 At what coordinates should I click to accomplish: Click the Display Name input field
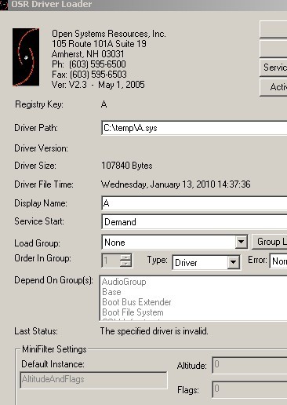(x=194, y=203)
